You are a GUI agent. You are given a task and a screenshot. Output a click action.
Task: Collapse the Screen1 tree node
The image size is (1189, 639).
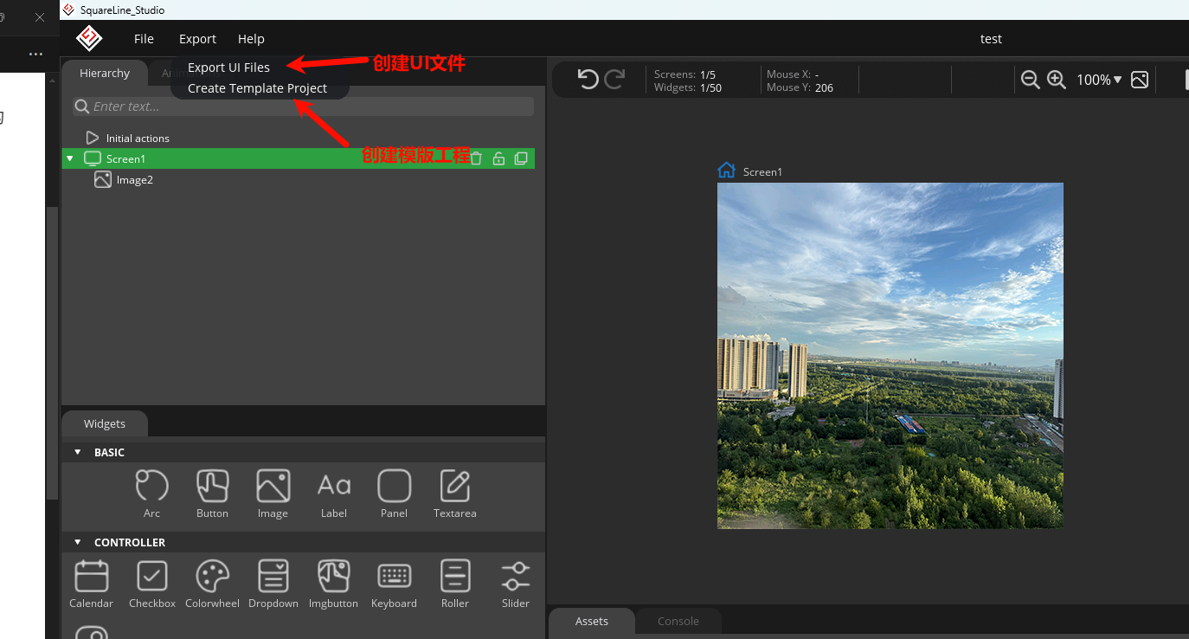(x=70, y=158)
